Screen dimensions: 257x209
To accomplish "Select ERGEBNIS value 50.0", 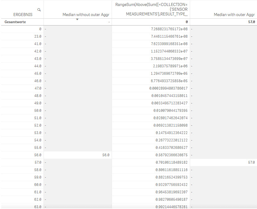I will 38,111.
